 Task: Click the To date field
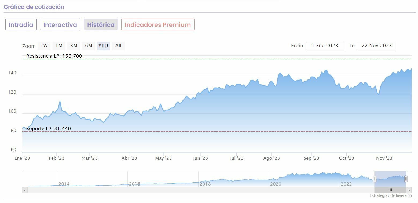377,46
